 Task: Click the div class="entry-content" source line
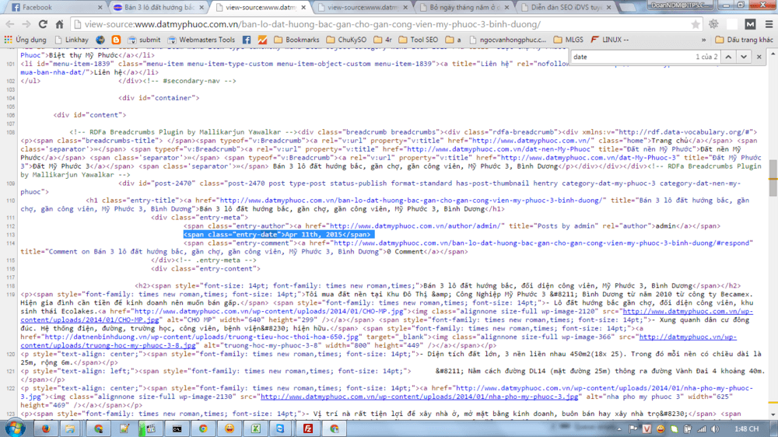[x=205, y=269]
